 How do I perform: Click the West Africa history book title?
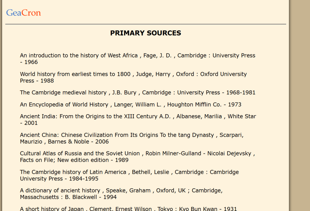79,56
